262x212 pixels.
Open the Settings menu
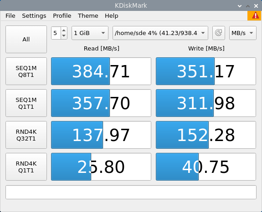tap(34, 16)
